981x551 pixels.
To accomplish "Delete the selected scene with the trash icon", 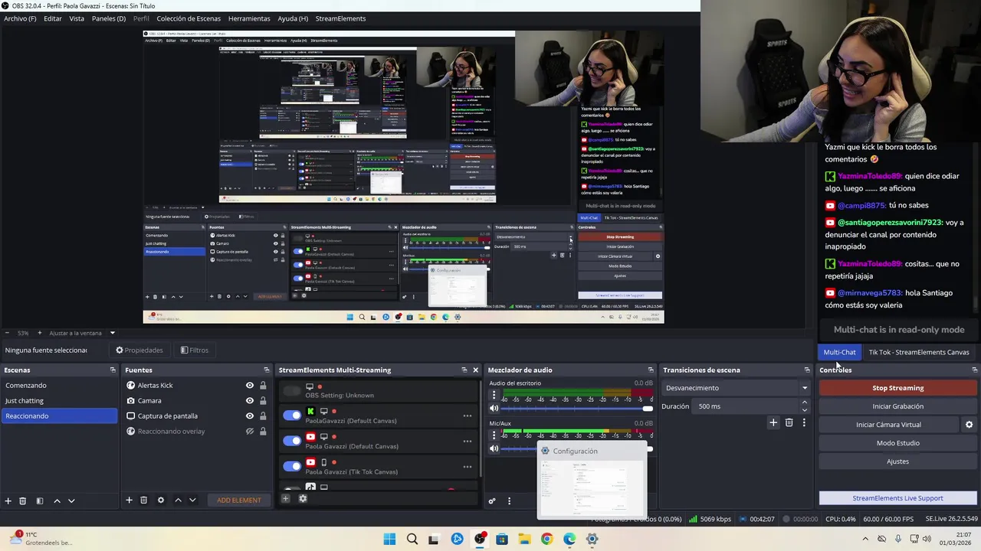I will click(23, 500).
